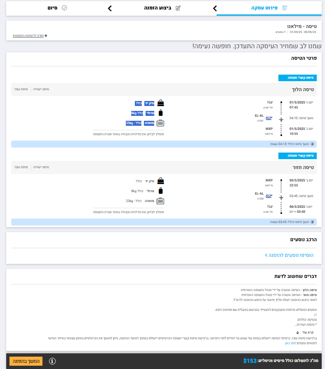Click the chevron arrow left of ביצוע הזמנה
The height and width of the screenshot is (369, 325).
point(110,9)
